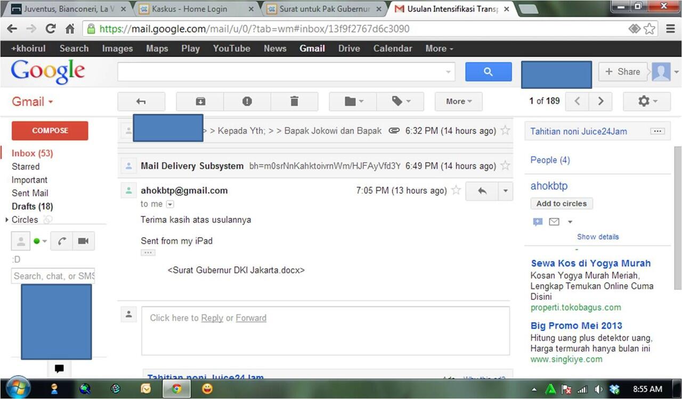682x399 pixels.
Task: Open the Inbox (53) folder
Action: (33, 153)
